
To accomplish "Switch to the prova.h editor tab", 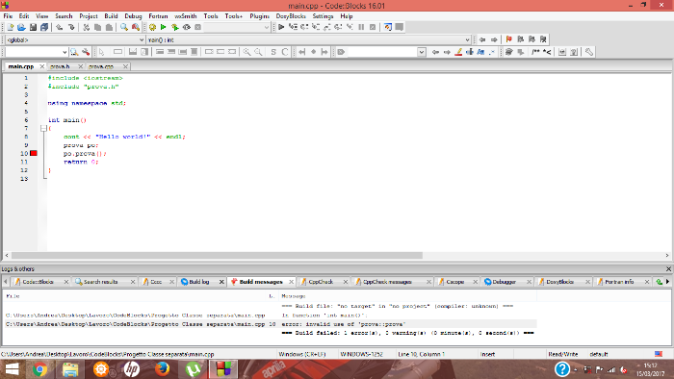I will [x=60, y=66].
